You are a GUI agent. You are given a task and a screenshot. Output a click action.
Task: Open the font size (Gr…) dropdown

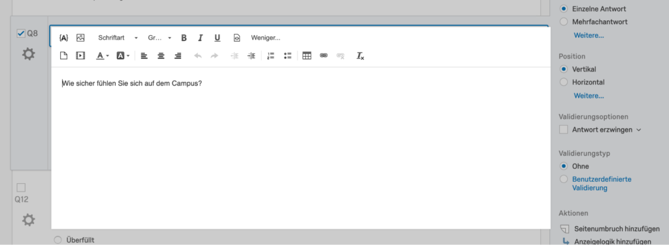click(x=159, y=38)
